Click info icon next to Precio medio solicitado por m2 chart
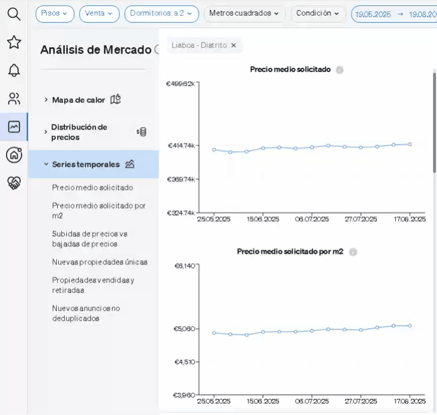The image size is (437, 415). tap(353, 252)
